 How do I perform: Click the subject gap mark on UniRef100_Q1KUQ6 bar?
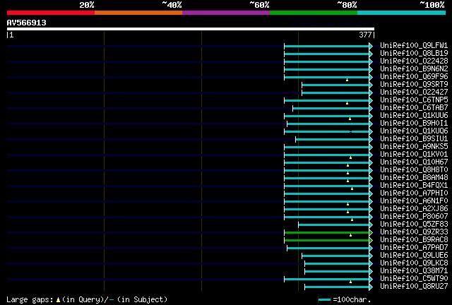(x=350, y=132)
